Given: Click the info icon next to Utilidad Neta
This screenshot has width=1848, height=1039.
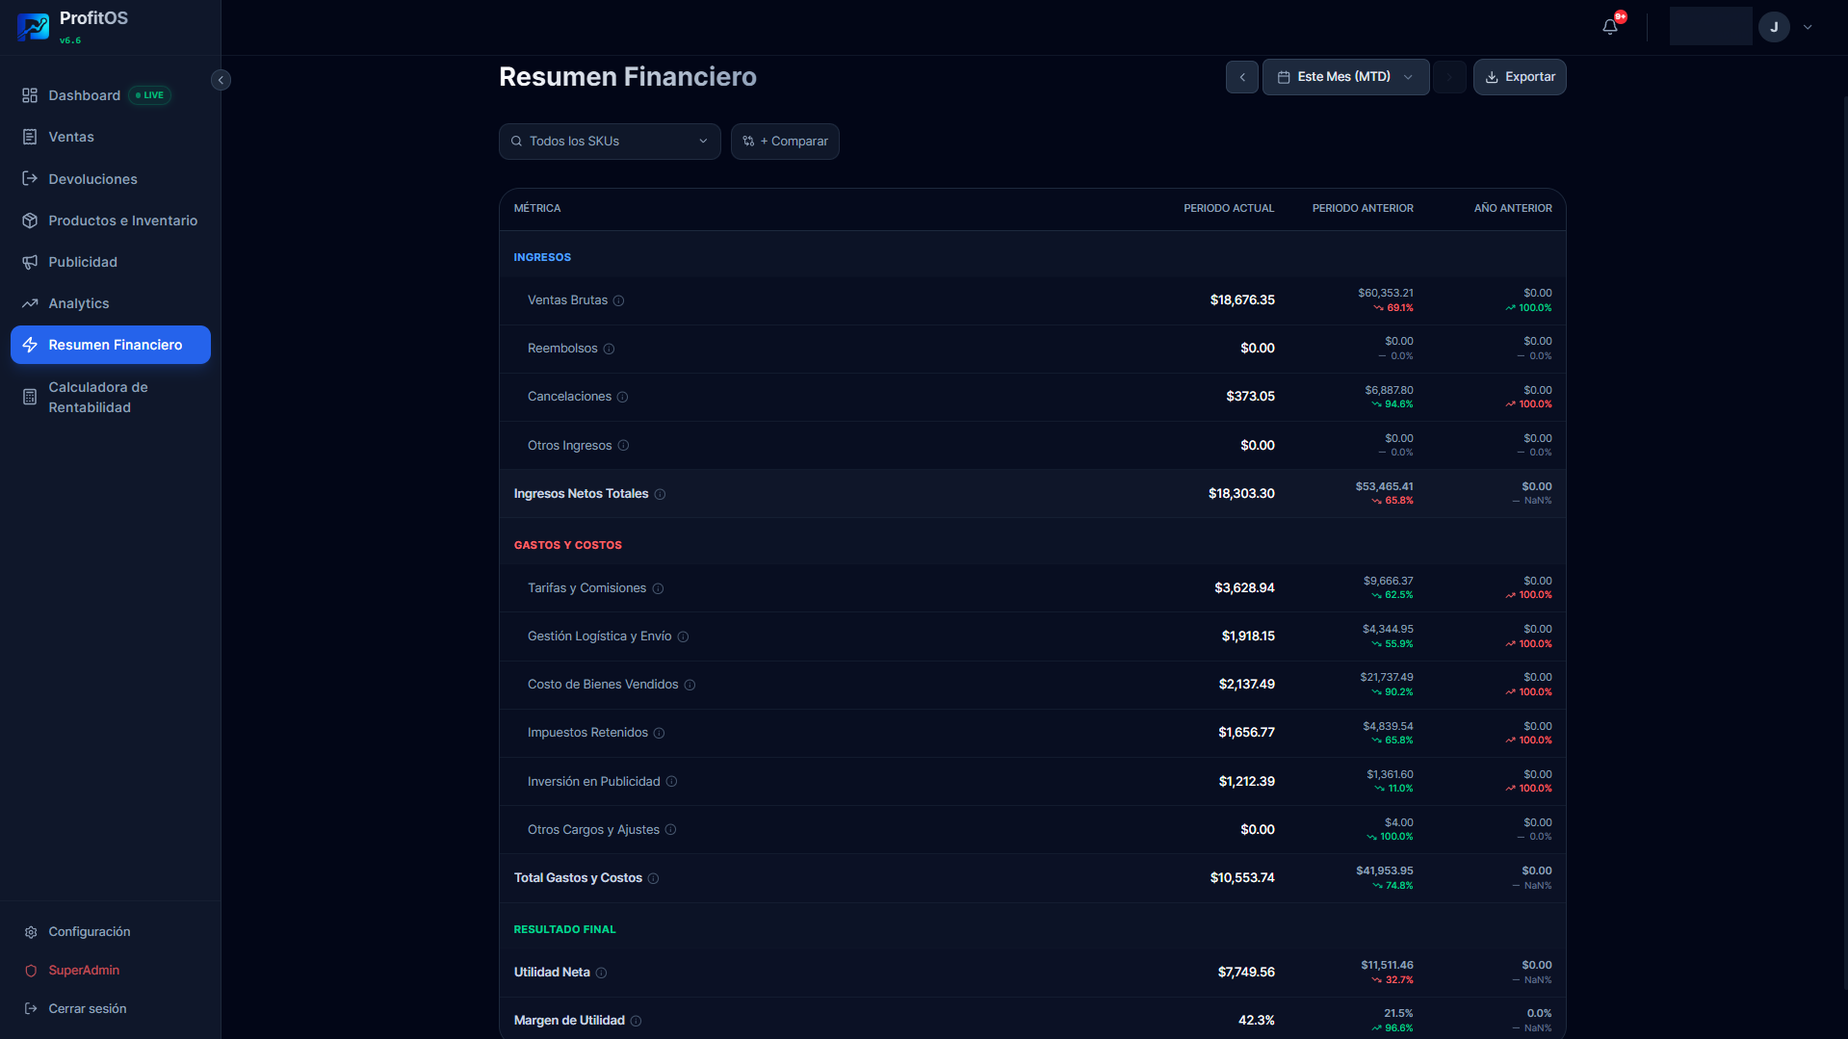Looking at the screenshot, I should [601, 973].
